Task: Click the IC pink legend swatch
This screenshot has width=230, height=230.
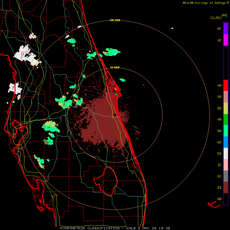Action: [226, 165]
